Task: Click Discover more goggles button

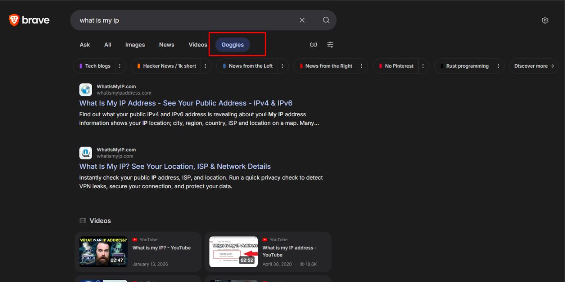Action: (x=534, y=66)
